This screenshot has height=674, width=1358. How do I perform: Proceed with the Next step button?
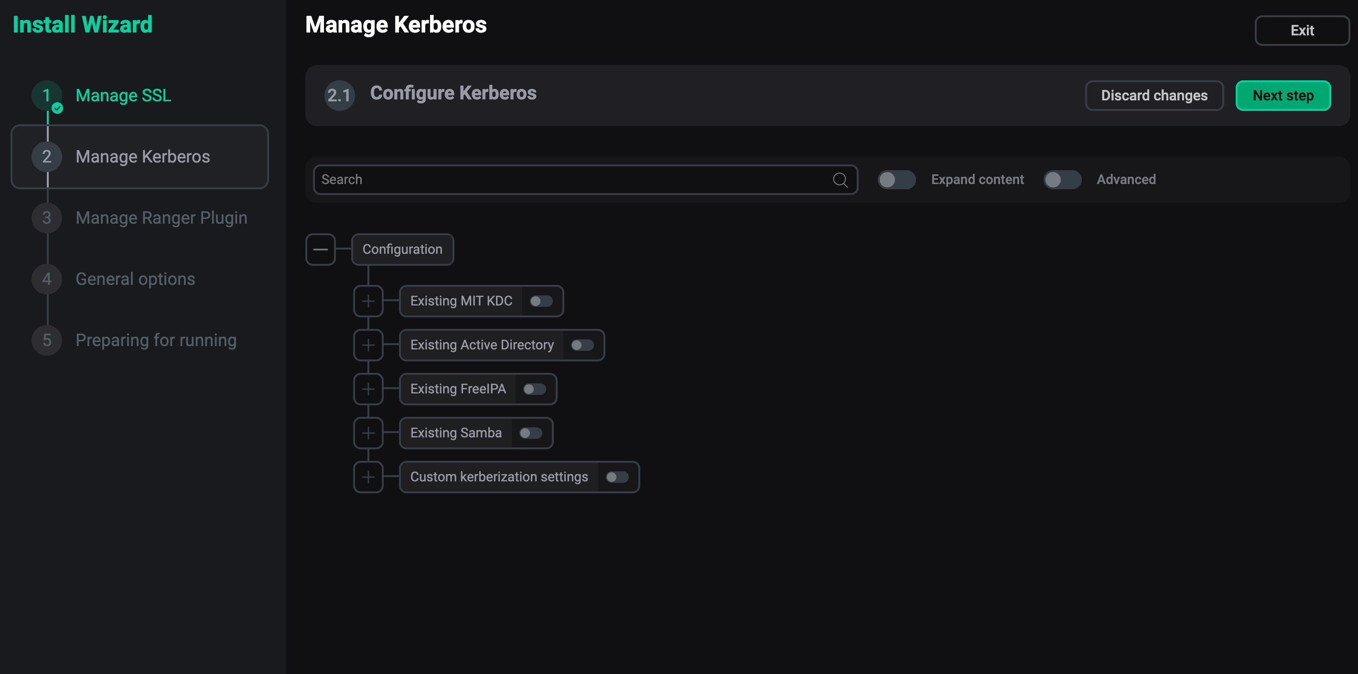pyautogui.click(x=1283, y=96)
